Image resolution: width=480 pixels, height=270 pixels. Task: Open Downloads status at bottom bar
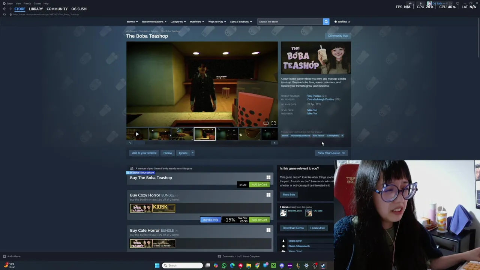pos(239,256)
